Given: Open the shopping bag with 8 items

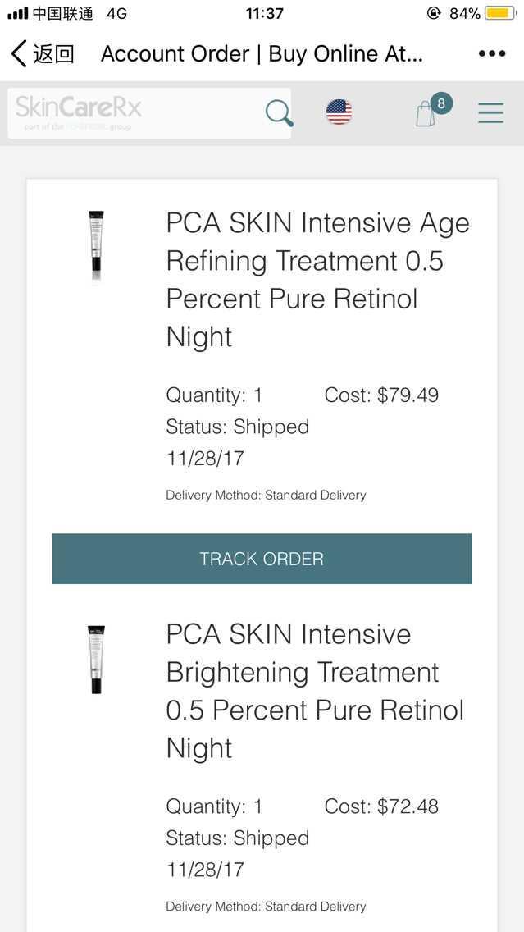Looking at the screenshot, I should click(x=426, y=114).
